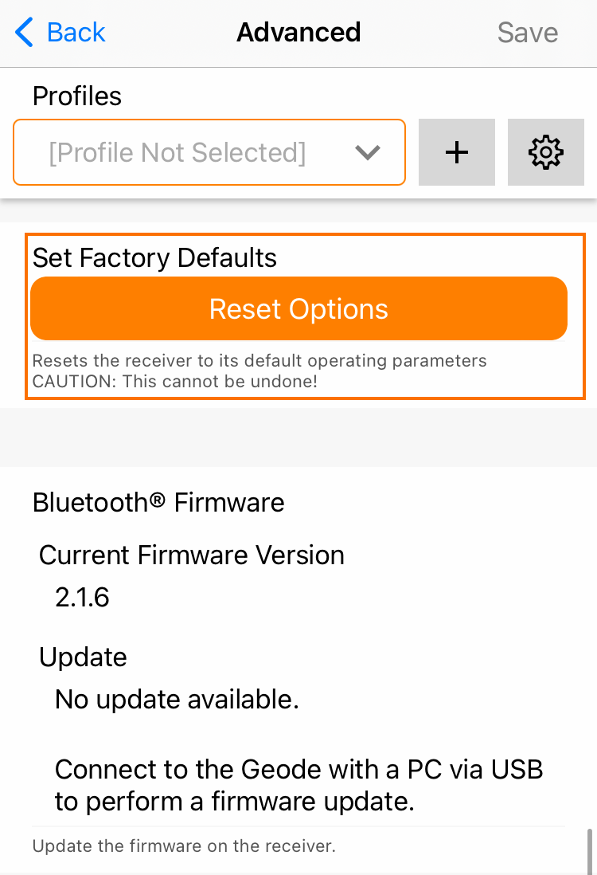Tap the Back text label
597x875 pixels.
[76, 33]
